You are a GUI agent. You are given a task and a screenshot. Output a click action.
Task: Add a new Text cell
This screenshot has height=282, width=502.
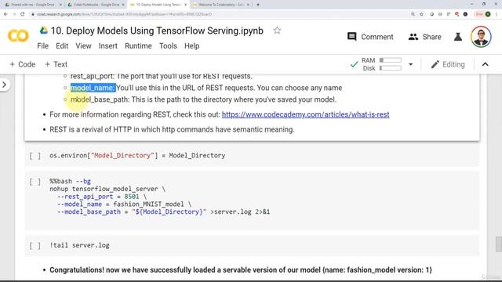click(56, 64)
